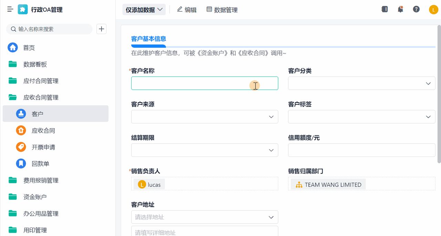Open the 结算期限 dropdown
Viewport: 441px width, 236px height.
coord(271,150)
